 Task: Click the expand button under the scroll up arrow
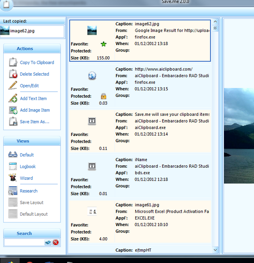click(x=215, y=28)
